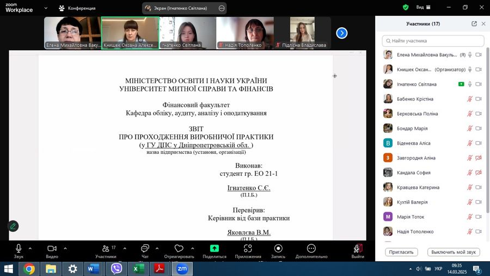Select the Экран (Ігнатенко Світлана) share tab

(181, 8)
